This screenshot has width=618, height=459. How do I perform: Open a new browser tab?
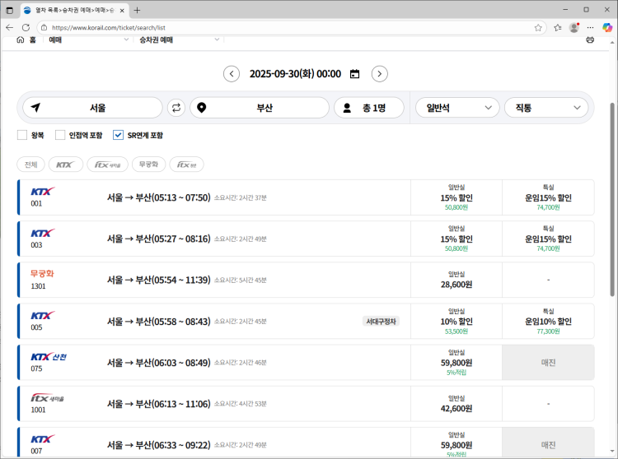tap(137, 10)
